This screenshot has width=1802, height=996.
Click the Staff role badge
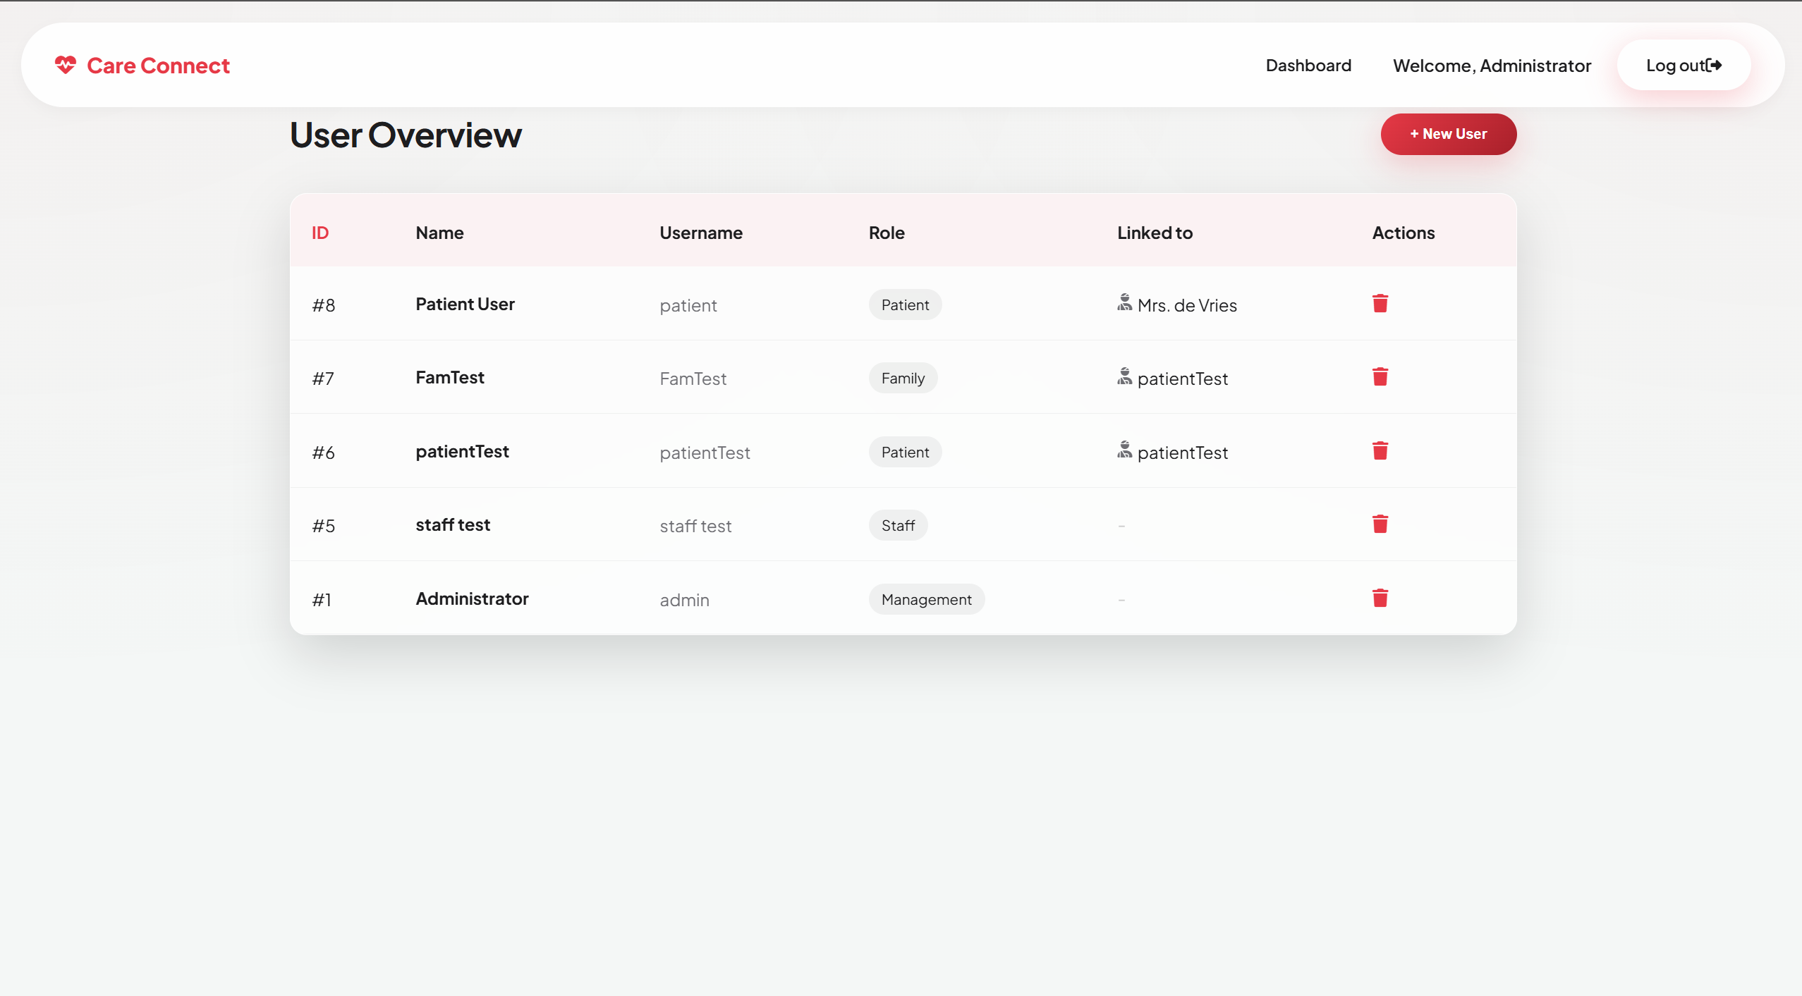tap(897, 526)
